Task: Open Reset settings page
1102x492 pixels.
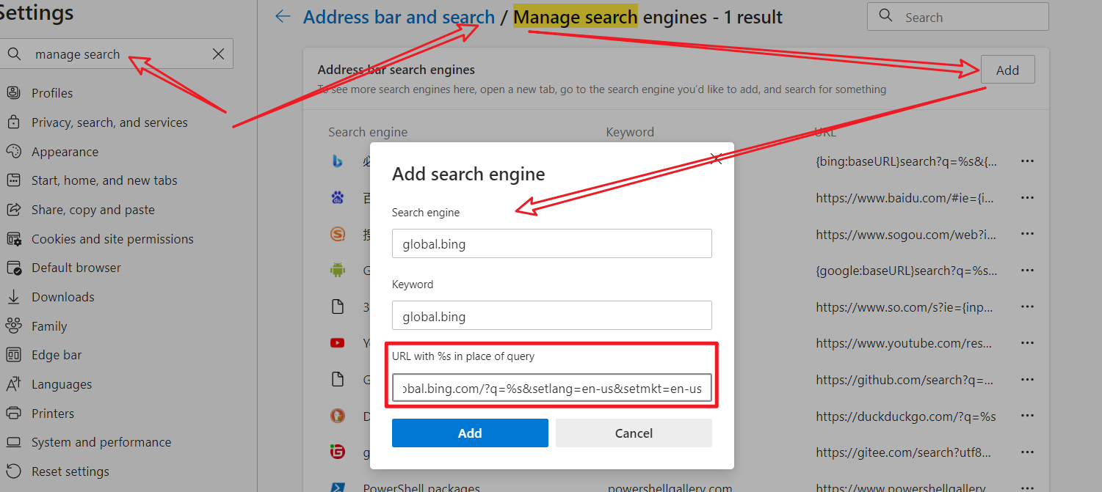Action: tap(70, 471)
